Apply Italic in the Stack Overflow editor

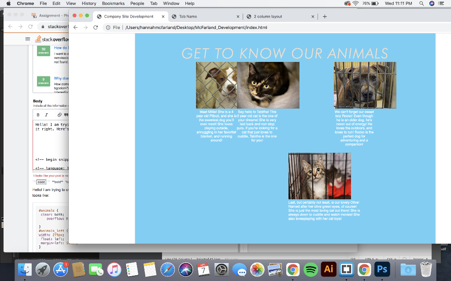[46, 115]
